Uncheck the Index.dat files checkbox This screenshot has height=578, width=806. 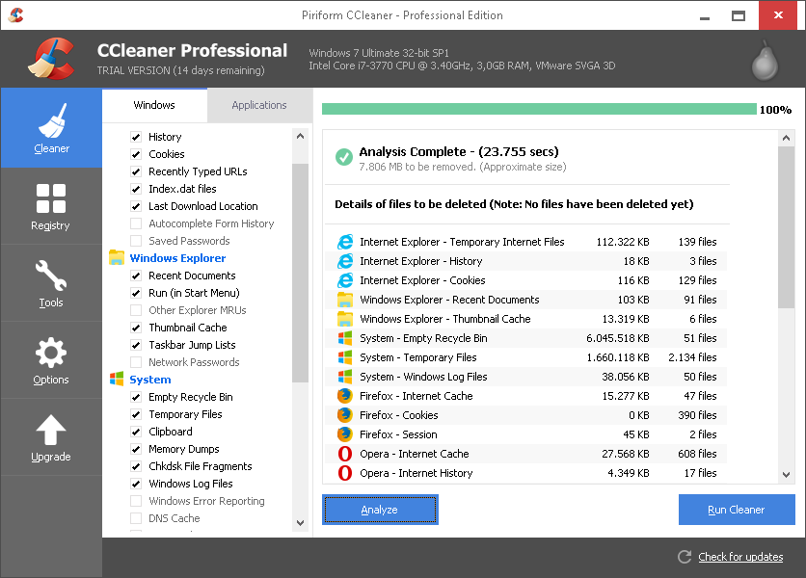(x=136, y=189)
